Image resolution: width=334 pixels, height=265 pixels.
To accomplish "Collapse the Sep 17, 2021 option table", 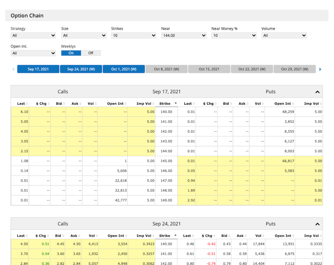I will point(317,92).
